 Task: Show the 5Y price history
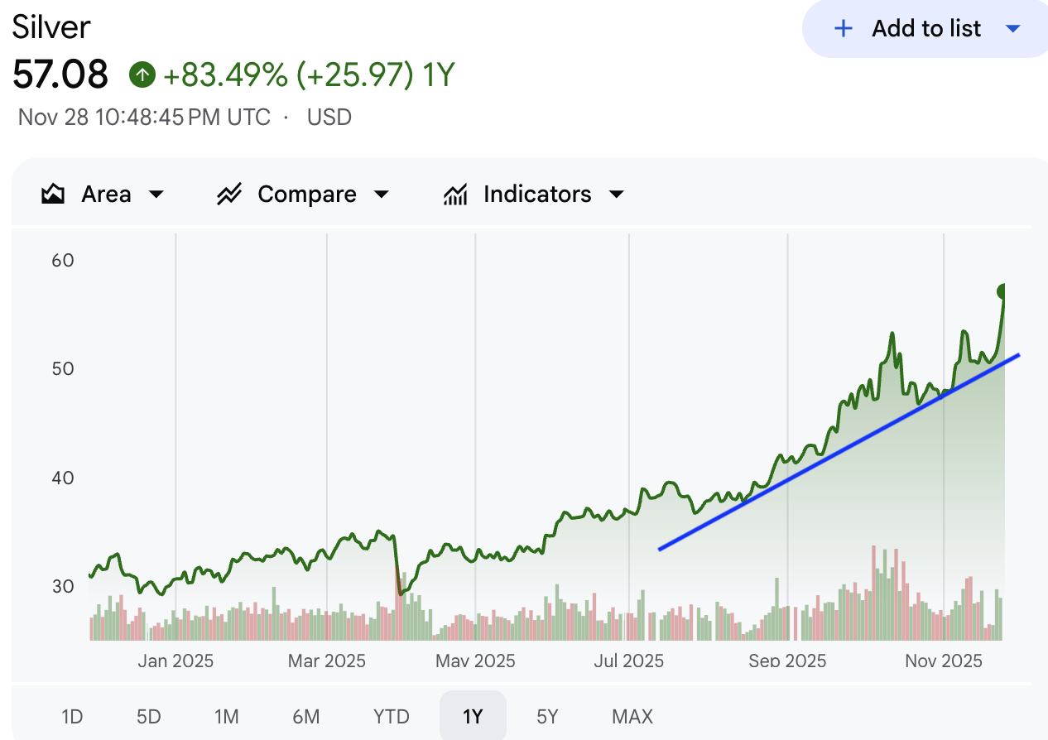click(x=547, y=716)
